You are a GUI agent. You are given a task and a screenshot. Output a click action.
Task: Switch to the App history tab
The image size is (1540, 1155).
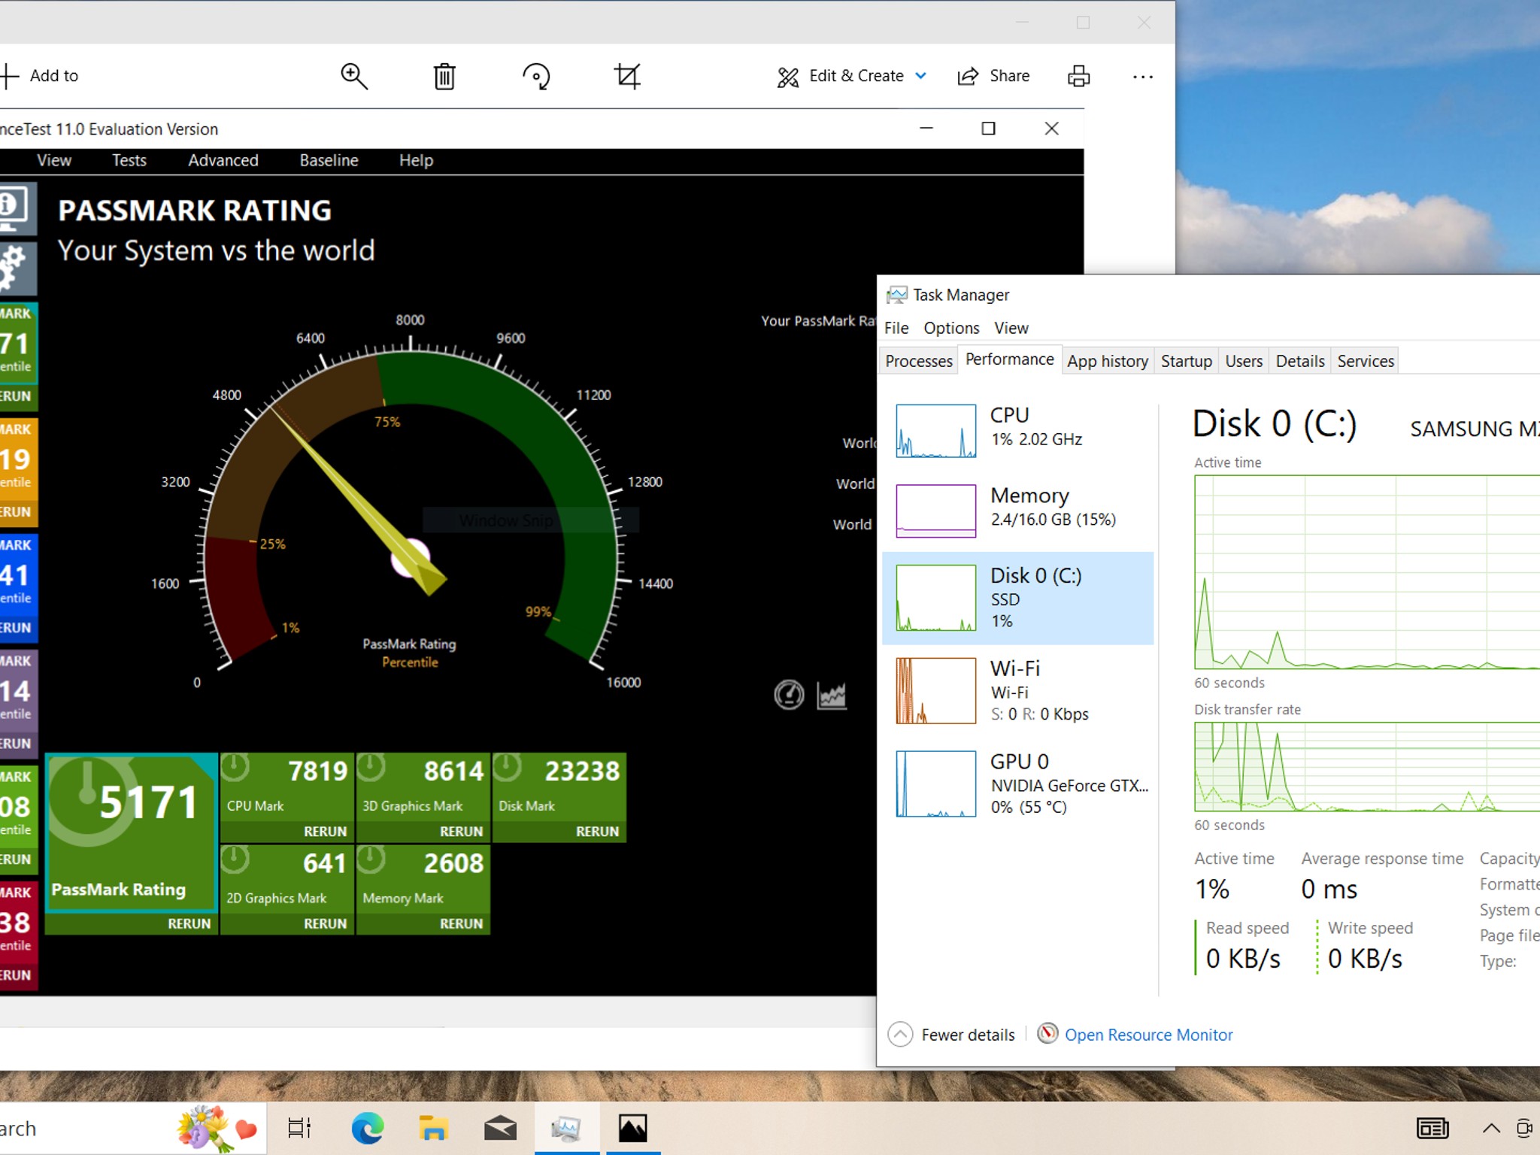[1108, 361]
